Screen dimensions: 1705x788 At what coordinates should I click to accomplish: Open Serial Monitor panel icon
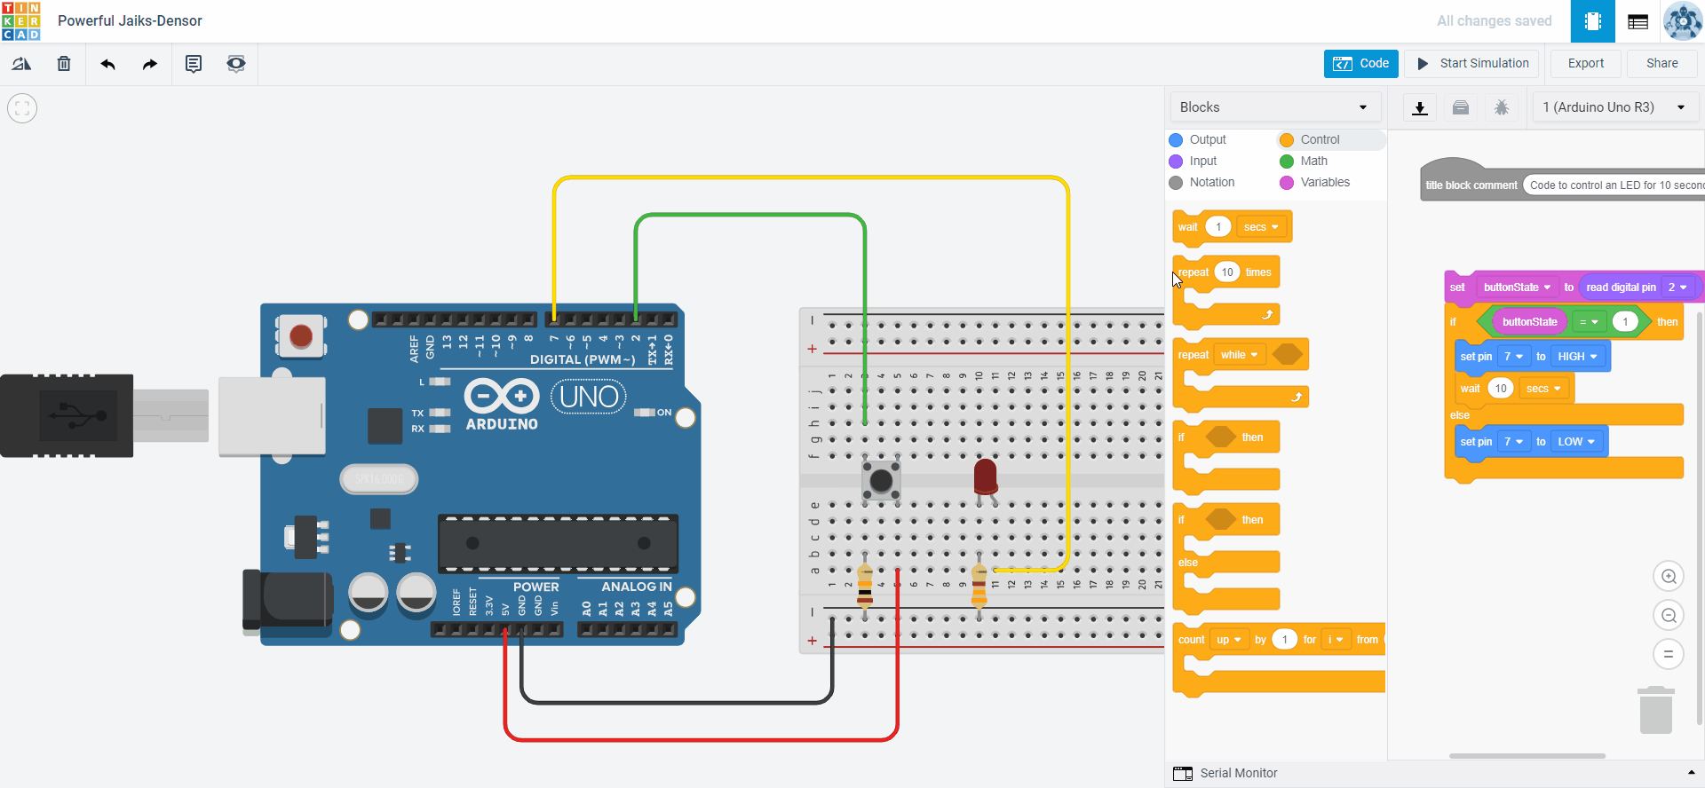tap(1183, 774)
